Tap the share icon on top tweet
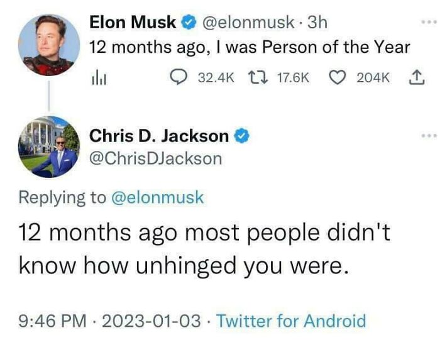This screenshot has width=440, height=340. (415, 77)
